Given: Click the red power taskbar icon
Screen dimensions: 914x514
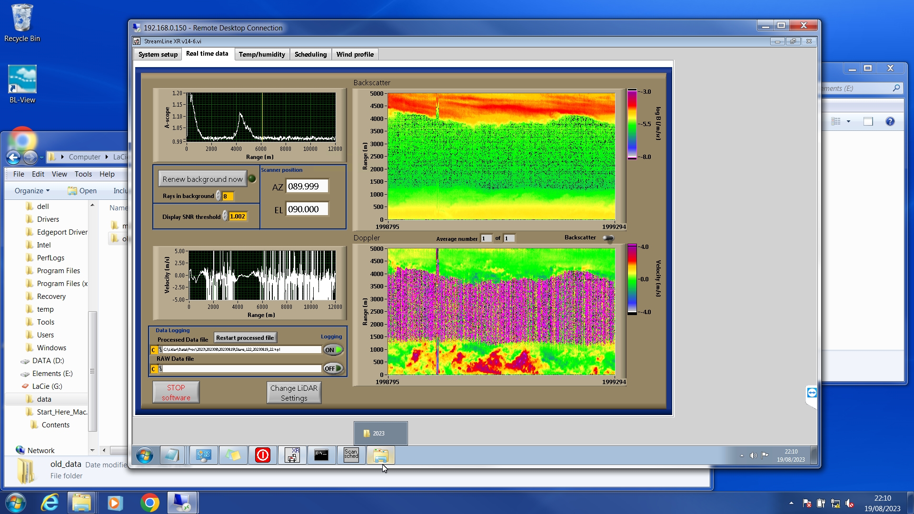Looking at the screenshot, I should 262,455.
